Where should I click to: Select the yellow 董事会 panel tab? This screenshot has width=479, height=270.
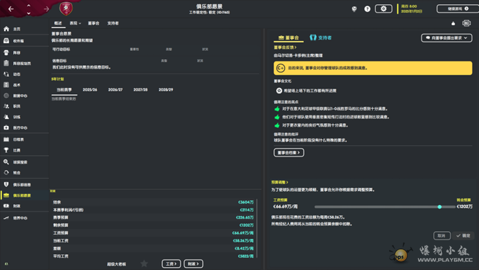tap(289, 38)
